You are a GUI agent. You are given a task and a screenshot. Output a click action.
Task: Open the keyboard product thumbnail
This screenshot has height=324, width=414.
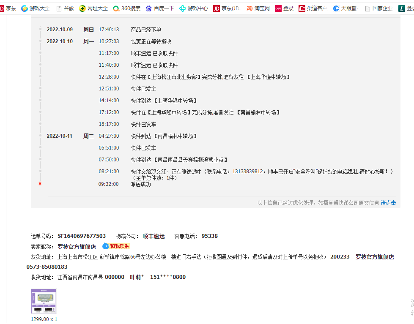tap(44, 301)
